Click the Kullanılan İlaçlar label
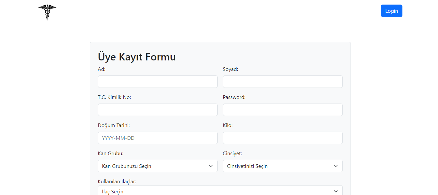438x195 pixels. click(117, 182)
